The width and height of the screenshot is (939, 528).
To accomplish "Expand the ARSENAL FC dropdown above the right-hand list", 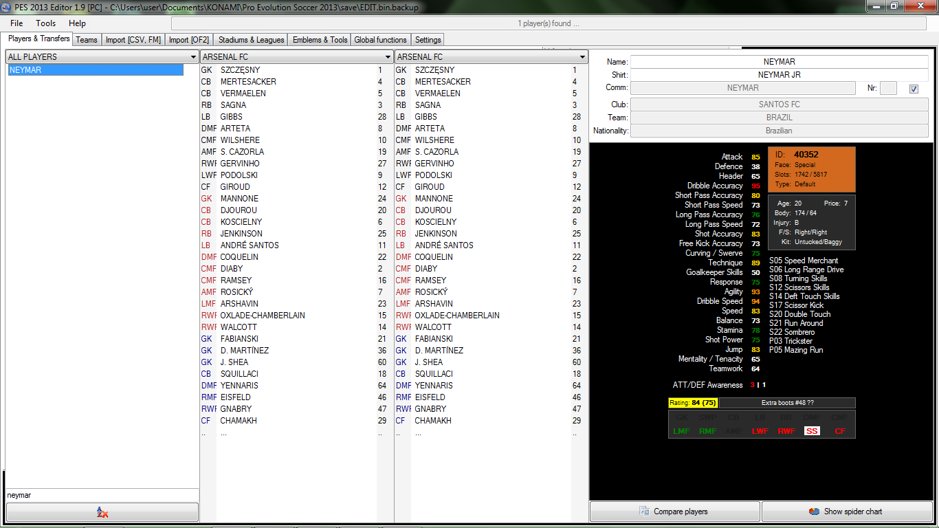I will pyautogui.click(x=582, y=57).
